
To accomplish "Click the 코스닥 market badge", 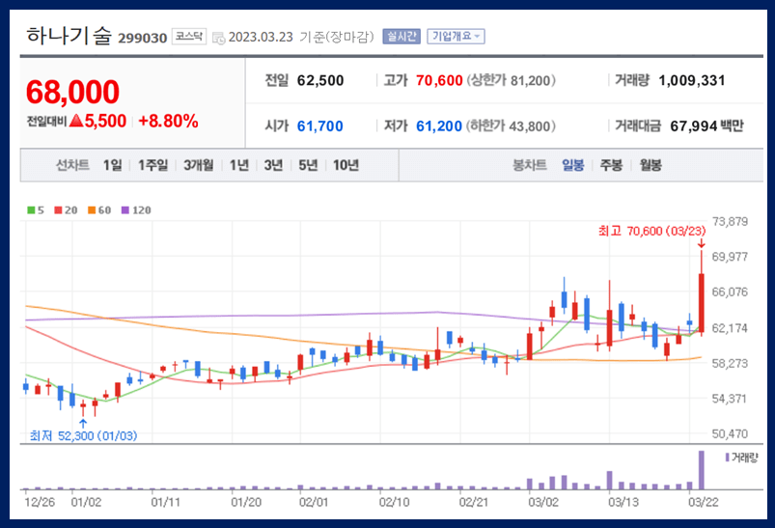I will click(189, 37).
